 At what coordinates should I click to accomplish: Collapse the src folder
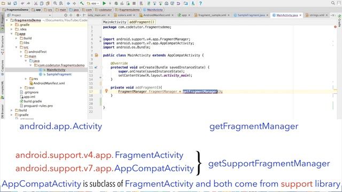tap(17, 47)
